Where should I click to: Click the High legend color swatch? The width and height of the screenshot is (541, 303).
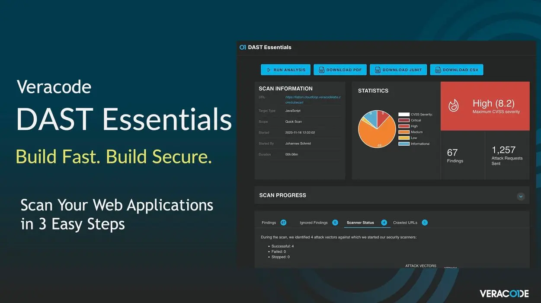[x=404, y=126]
